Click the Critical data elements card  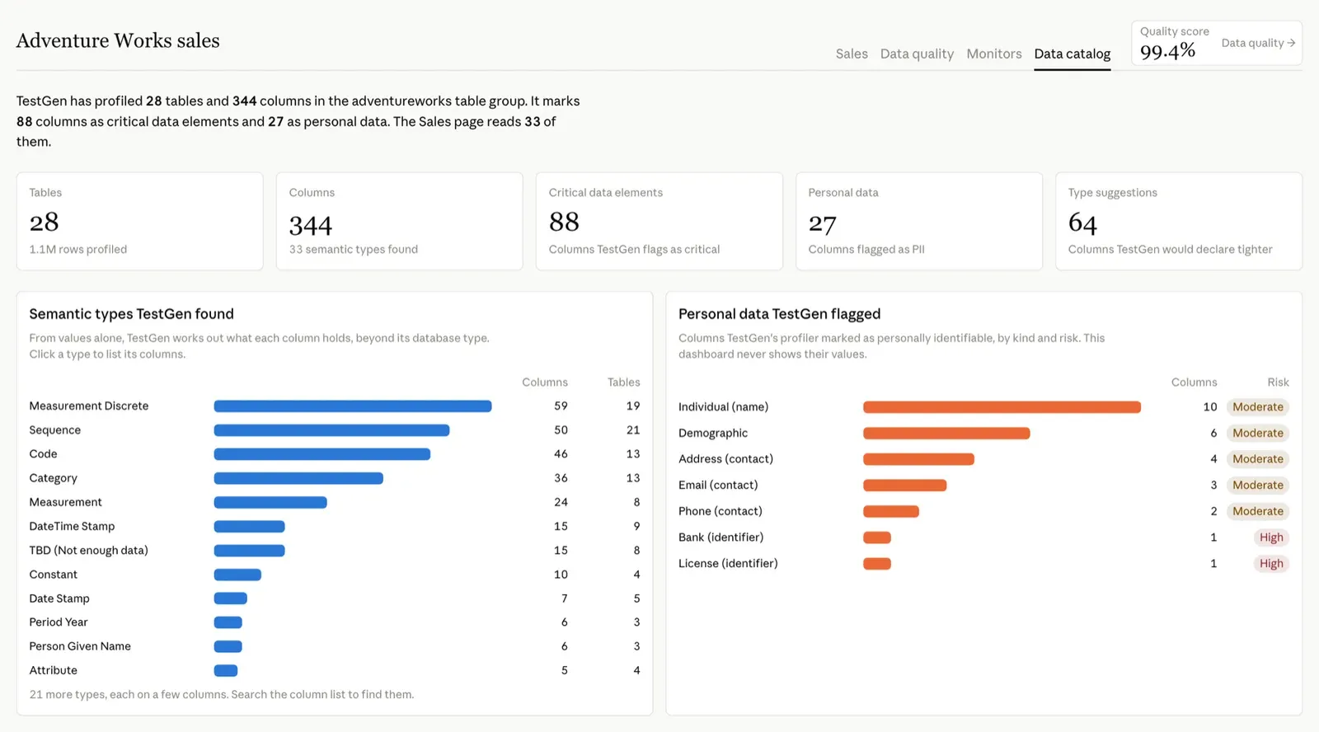coord(659,221)
